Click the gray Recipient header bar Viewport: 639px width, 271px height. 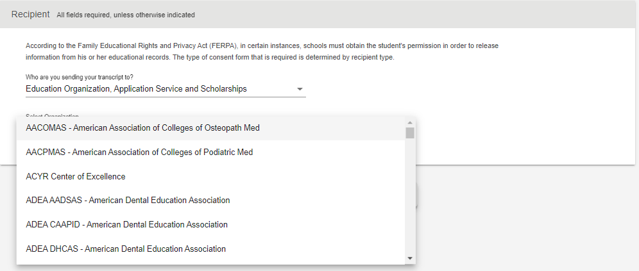point(407,15)
